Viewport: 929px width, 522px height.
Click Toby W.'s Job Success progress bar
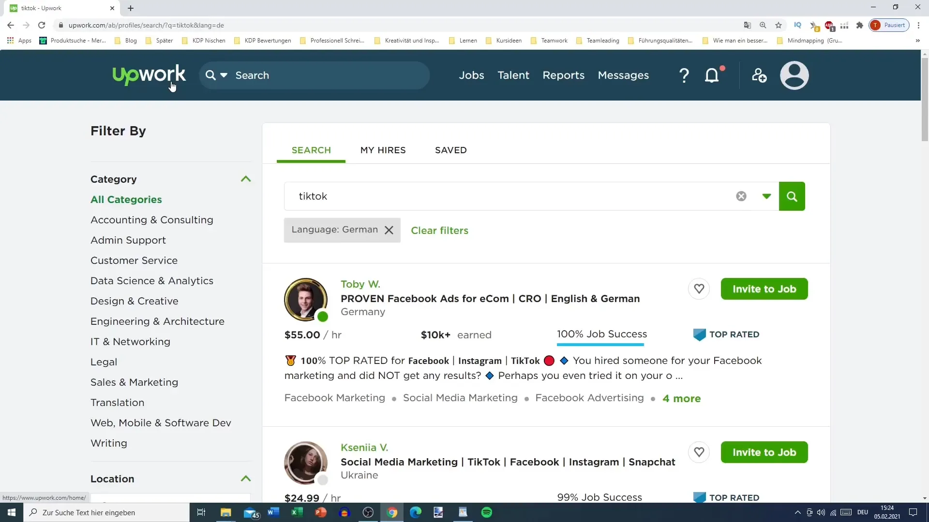(x=600, y=345)
